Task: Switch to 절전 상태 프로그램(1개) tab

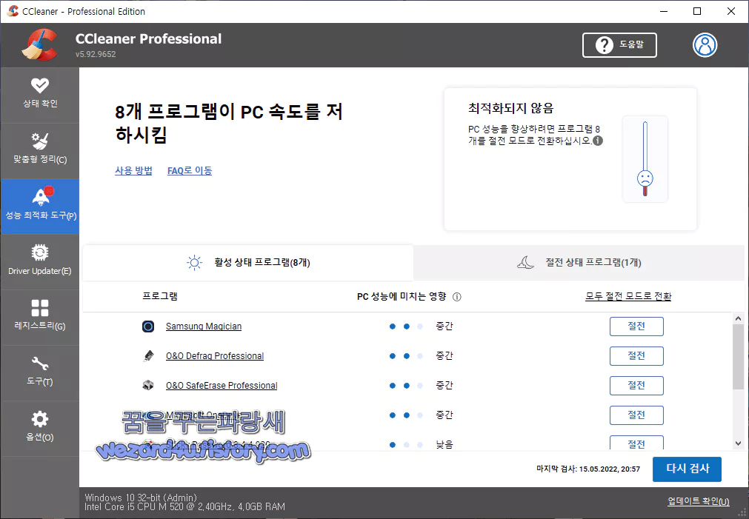Action: (579, 263)
